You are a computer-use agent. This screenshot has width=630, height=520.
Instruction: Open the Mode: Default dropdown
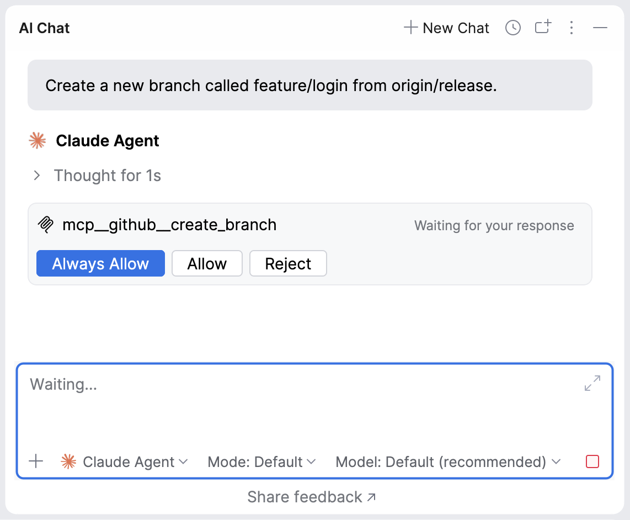261,461
